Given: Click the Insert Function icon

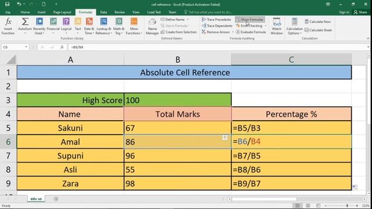Looking at the screenshot, I should pos(8,26).
